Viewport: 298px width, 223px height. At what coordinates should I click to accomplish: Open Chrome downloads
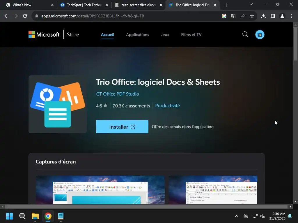(x=264, y=16)
